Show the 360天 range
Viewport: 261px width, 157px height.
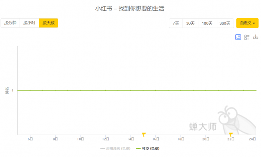(x=225, y=23)
